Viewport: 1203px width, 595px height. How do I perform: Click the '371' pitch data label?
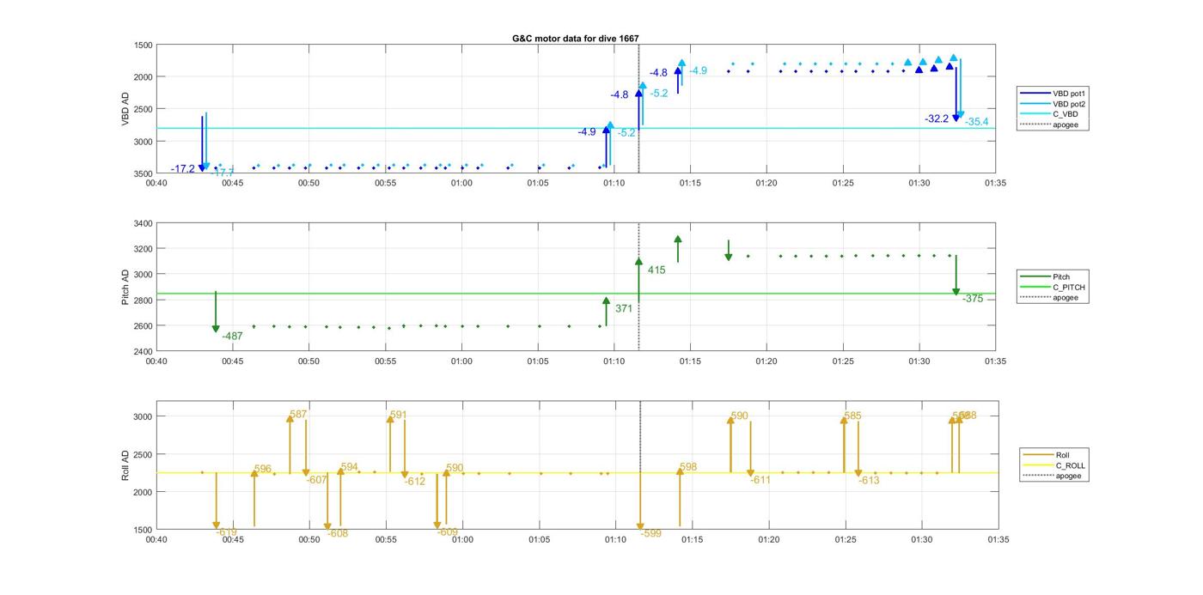click(624, 308)
